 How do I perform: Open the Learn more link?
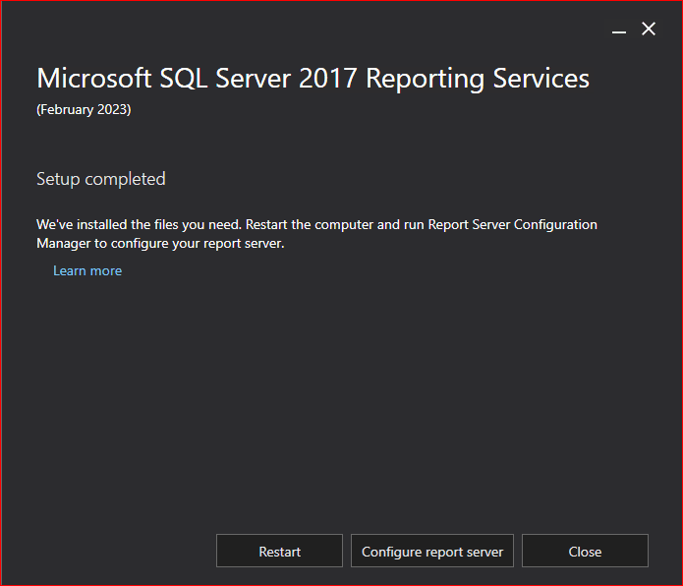(x=87, y=270)
